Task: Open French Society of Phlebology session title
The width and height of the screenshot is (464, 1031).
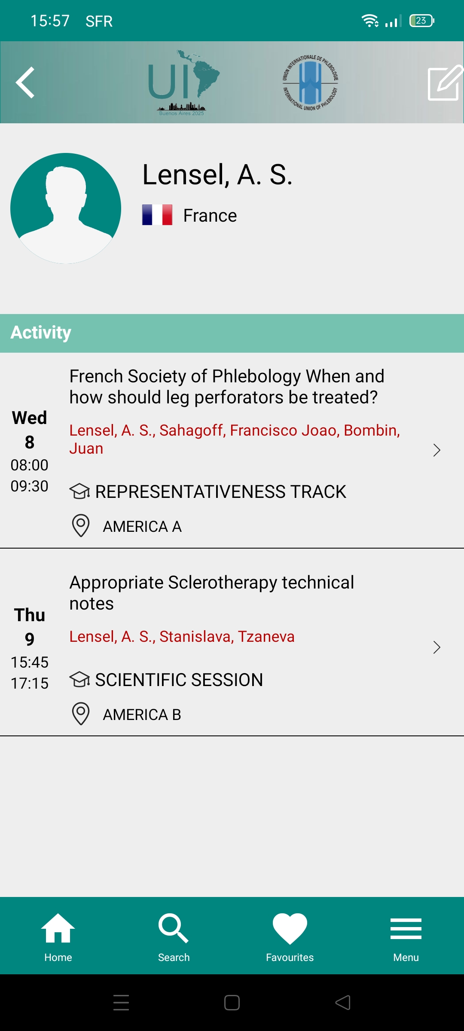Action: [227, 387]
